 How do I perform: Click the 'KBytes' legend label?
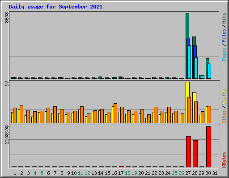click(224, 160)
